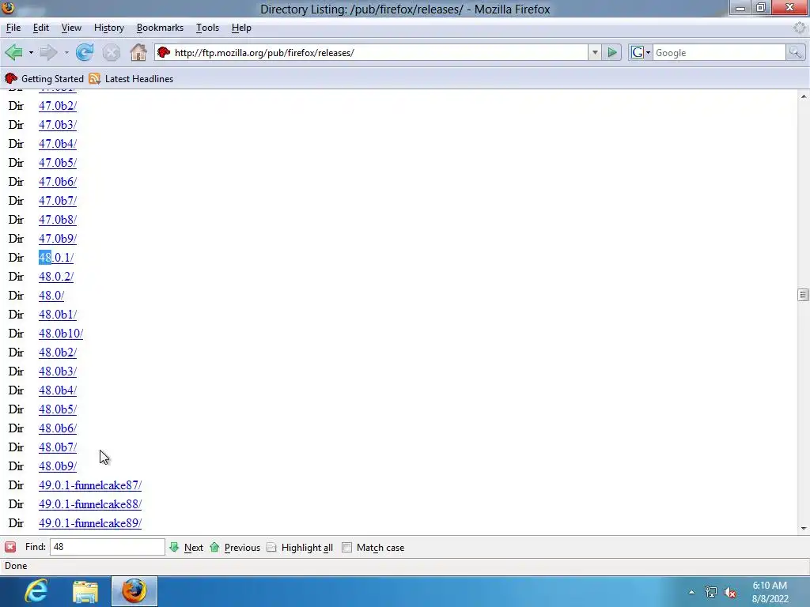This screenshot has height=607, width=810.
Task: Open the 47.0b9/ directory link
Action: click(57, 239)
